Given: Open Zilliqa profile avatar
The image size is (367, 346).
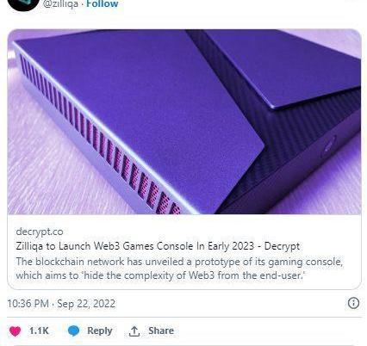Looking at the screenshot, I should tap(23, 5).
